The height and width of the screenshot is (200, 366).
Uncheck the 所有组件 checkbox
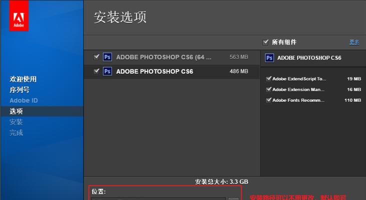(265, 42)
